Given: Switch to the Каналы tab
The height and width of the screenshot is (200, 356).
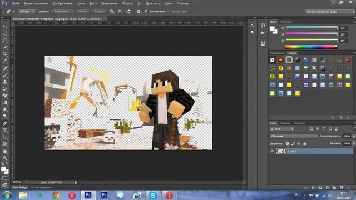Looking at the screenshot, I should 285,123.
